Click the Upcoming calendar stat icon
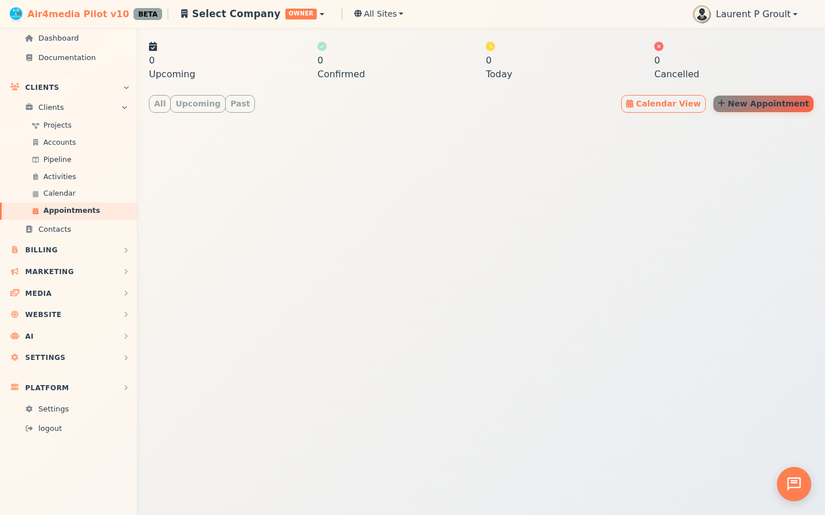Image resolution: width=825 pixels, height=515 pixels. click(153, 46)
